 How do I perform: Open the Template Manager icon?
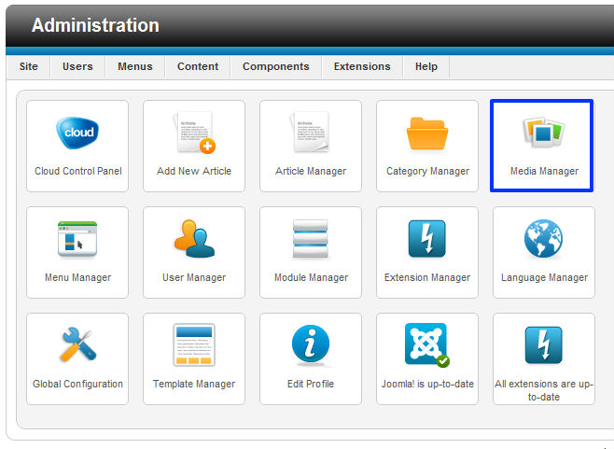click(x=194, y=344)
